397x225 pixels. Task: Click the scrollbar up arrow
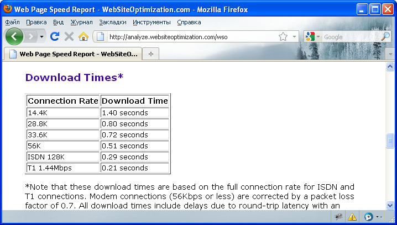pyautogui.click(x=390, y=66)
